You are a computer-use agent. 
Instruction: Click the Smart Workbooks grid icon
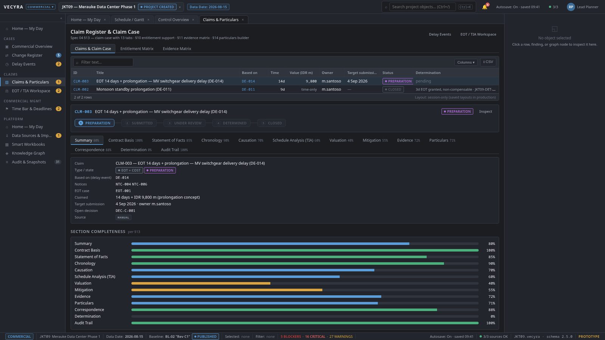point(7,144)
